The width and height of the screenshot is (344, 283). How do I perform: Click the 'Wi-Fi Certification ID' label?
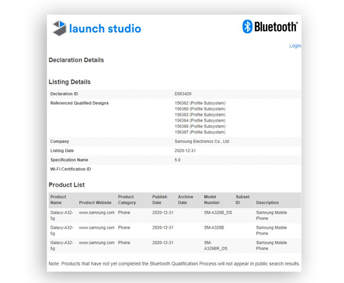pos(70,169)
